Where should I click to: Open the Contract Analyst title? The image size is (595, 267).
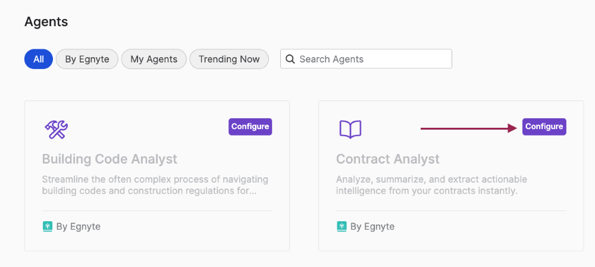387,159
